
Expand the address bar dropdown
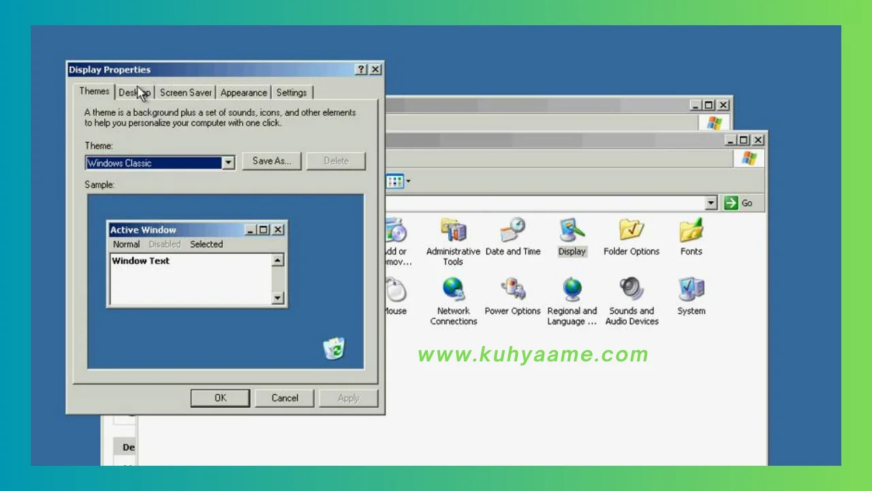711,203
